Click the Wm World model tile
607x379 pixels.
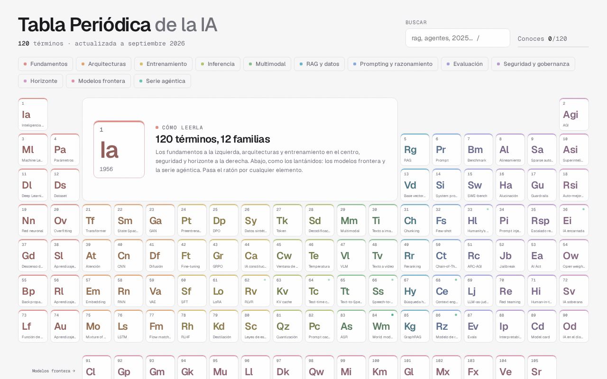[383, 326]
